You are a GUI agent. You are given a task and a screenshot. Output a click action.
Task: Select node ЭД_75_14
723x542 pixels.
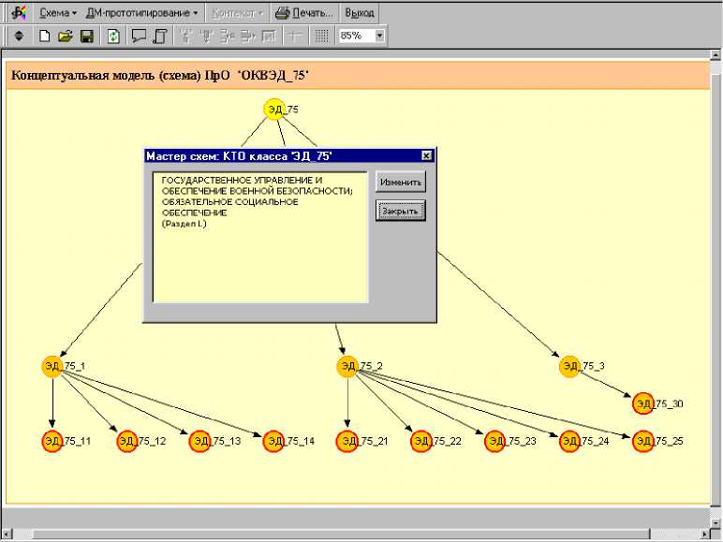(273, 441)
